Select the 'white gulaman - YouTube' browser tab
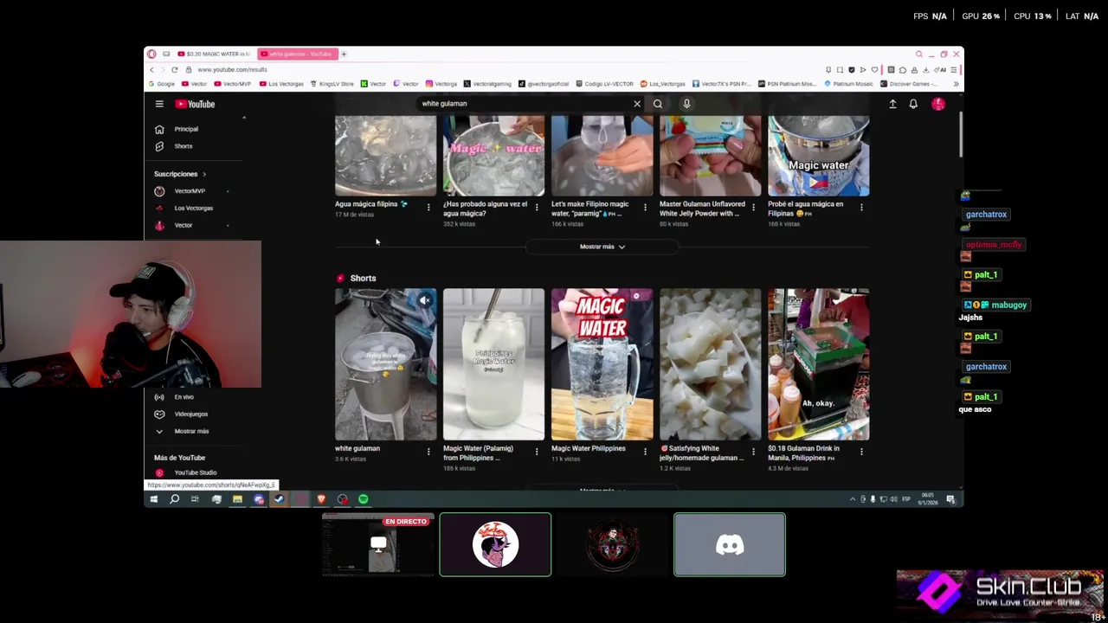 pos(296,54)
